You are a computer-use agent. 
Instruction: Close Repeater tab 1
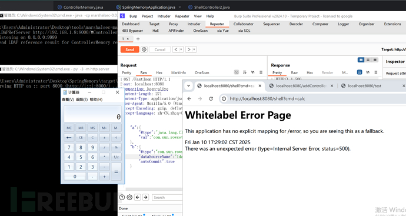pyautogui.click(x=128, y=39)
